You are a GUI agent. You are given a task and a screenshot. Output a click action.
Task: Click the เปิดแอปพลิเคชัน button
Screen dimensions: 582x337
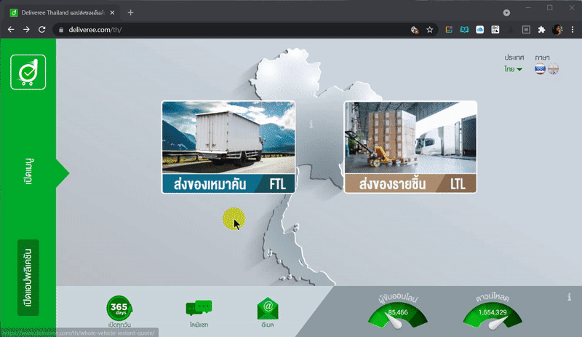(28, 277)
